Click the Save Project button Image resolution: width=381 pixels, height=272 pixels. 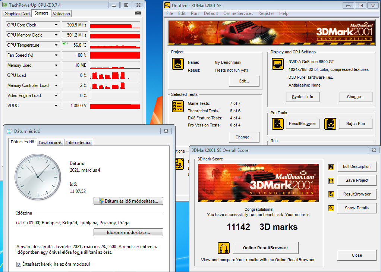coord(357,181)
